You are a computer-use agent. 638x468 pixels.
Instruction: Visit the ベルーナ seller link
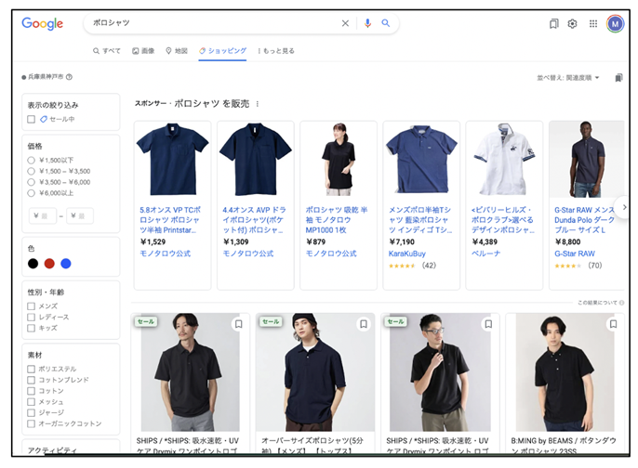coord(485,253)
